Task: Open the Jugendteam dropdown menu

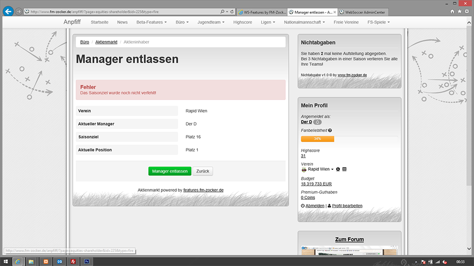Action: (212, 22)
